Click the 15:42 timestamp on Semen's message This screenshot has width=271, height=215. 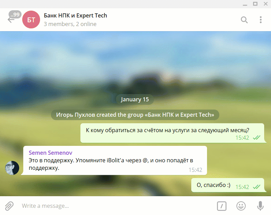pyautogui.click(x=195, y=170)
